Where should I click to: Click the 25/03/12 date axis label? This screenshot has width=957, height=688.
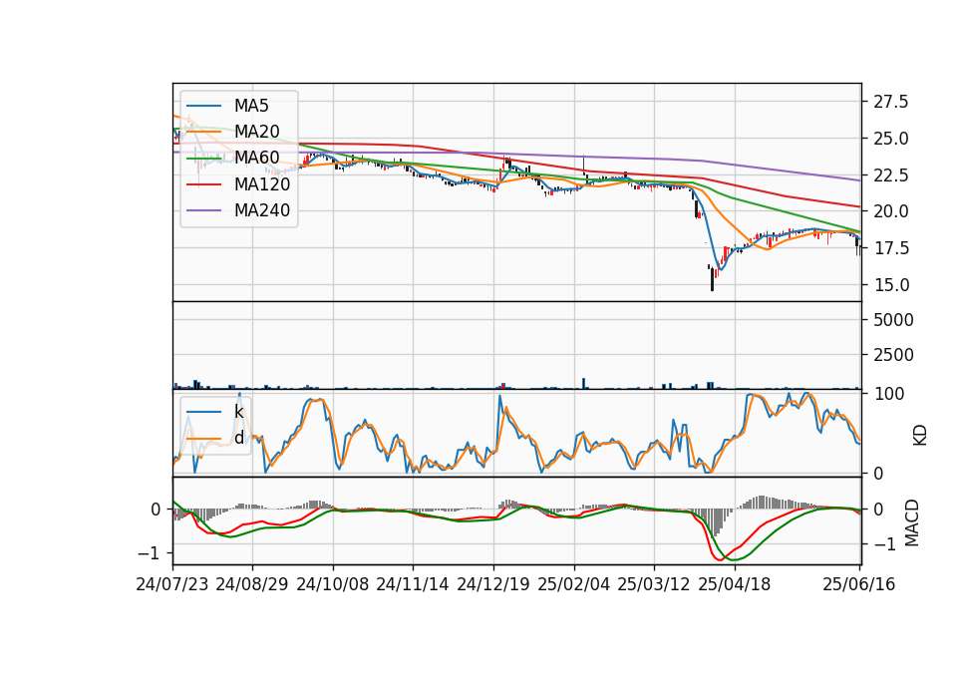[x=654, y=584]
